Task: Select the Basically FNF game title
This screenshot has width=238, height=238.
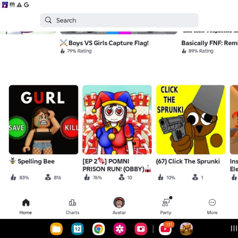Action: (209, 43)
